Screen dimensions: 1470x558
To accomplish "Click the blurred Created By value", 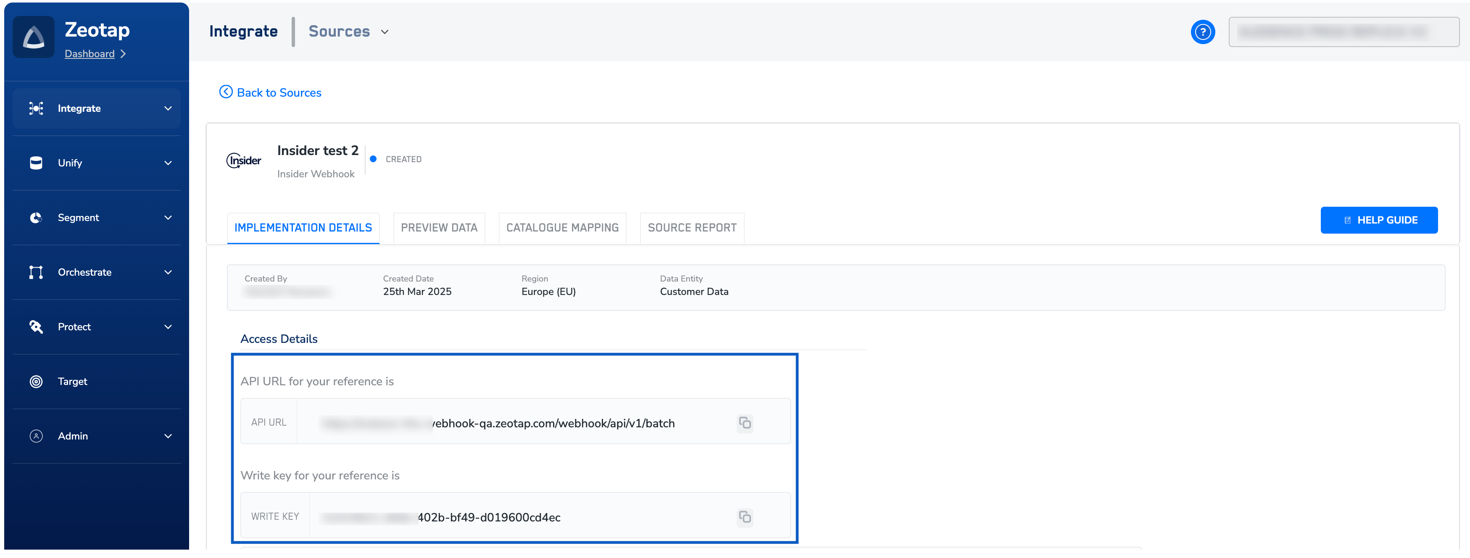I will pos(287,292).
